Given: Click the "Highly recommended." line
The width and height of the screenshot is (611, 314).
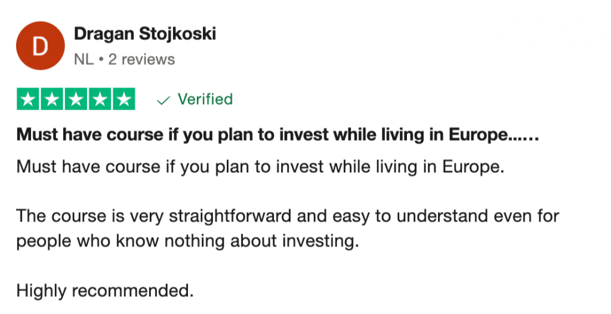Looking at the screenshot, I should coord(105,291).
